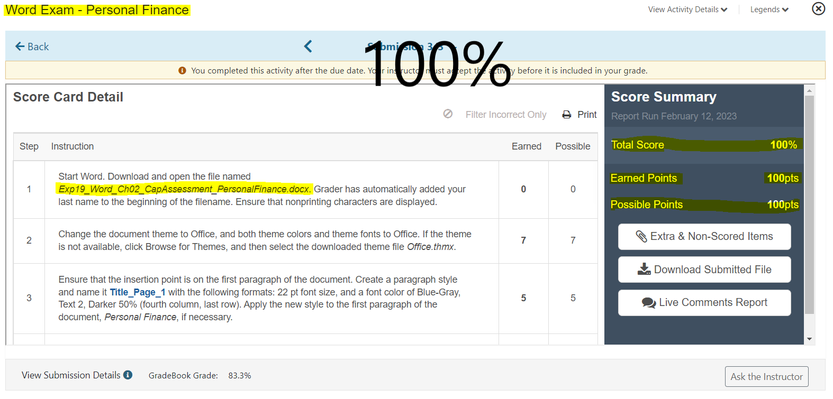Image resolution: width=833 pixels, height=399 pixels.
Task: Open the previous submission with the left chevron
Action: point(308,47)
